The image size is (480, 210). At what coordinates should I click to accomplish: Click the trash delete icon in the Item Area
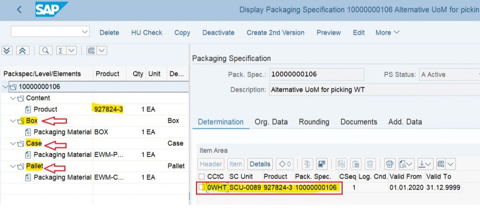[x=369, y=164]
